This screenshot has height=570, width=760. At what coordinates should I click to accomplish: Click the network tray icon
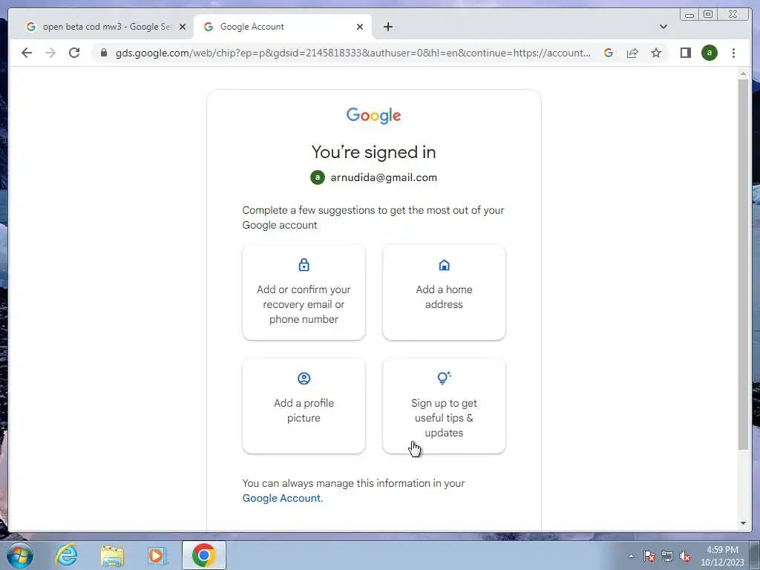click(667, 556)
